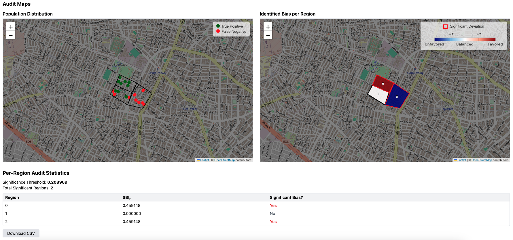Click region number 0 in table
Image resolution: width=513 pixels, height=240 pixels.
point(6,206)
